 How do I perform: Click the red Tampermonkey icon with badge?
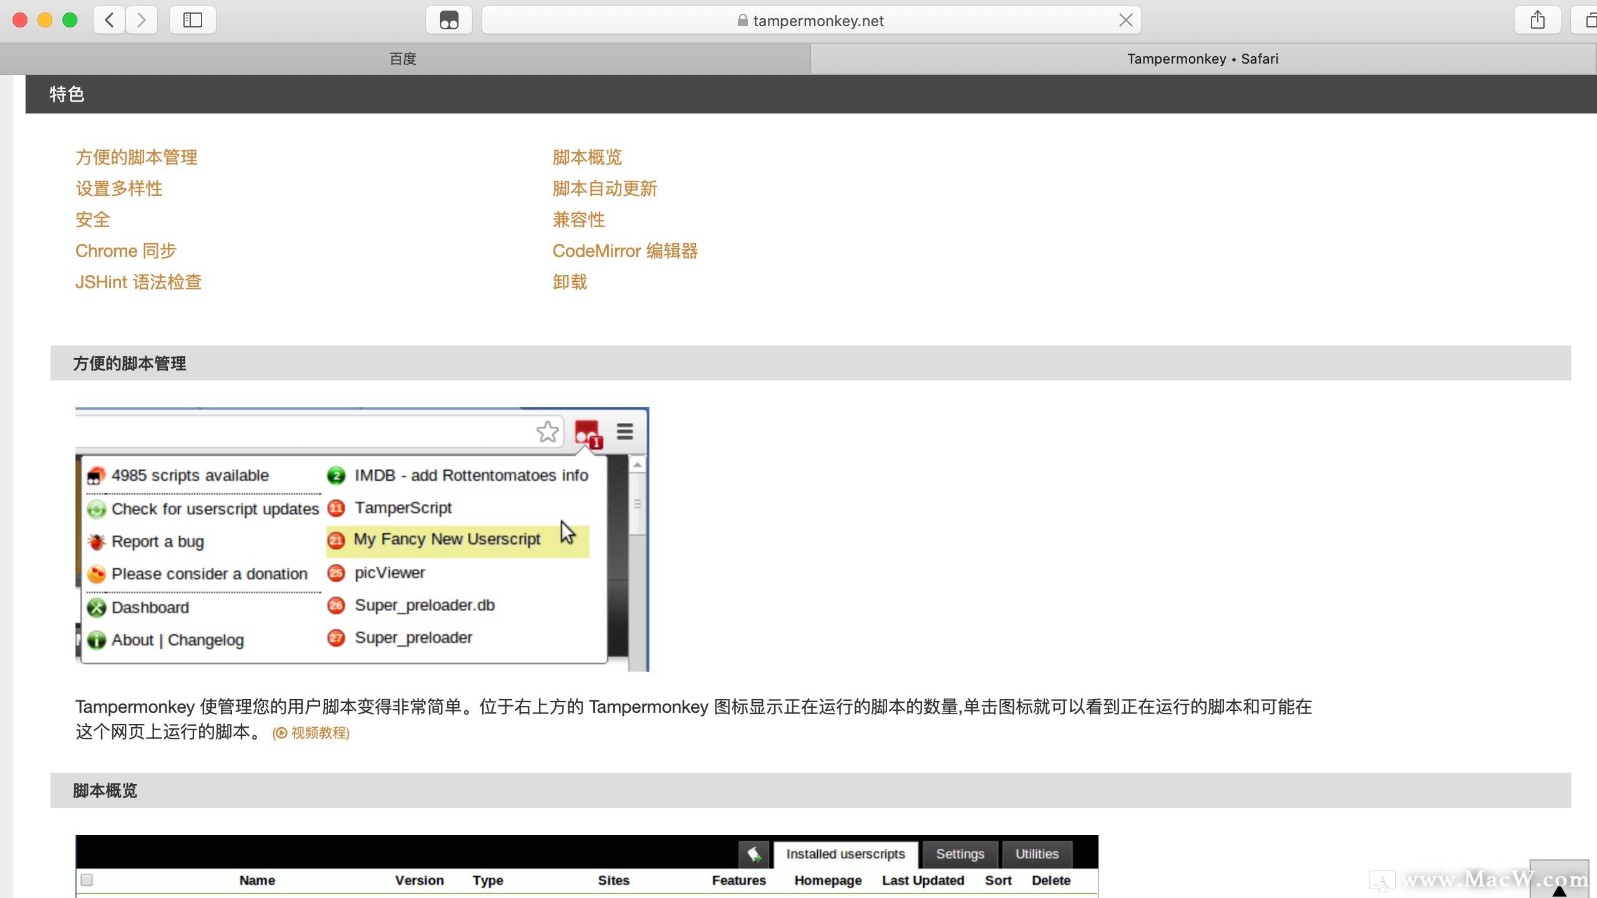coord(587,433)
